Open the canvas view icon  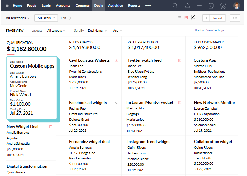(x=193, y=18)
